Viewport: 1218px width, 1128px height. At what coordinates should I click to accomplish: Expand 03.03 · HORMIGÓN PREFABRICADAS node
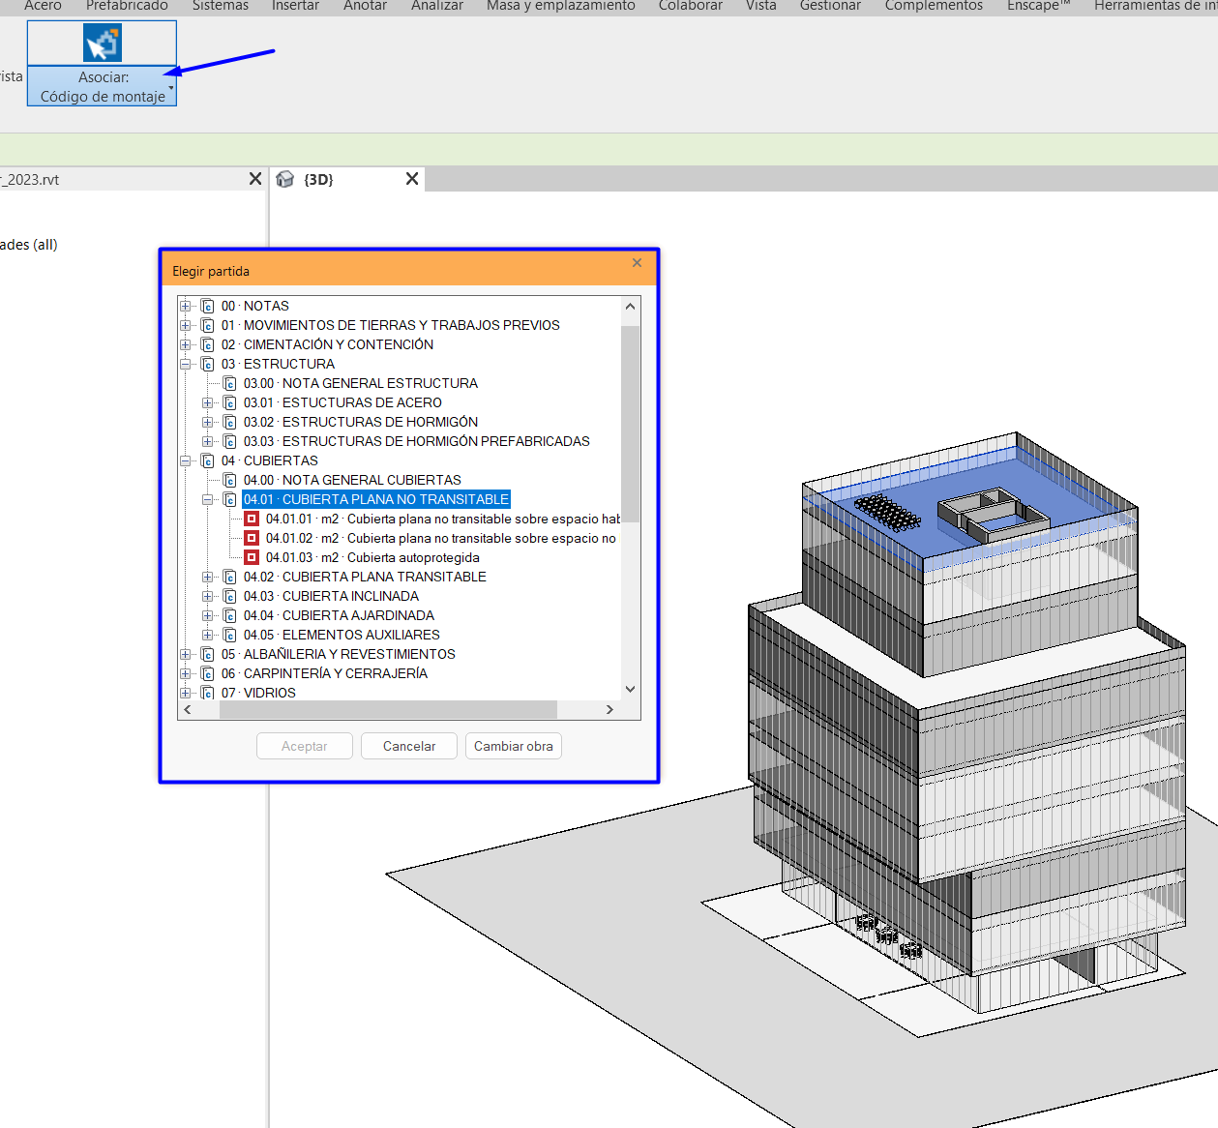[208, 441]
